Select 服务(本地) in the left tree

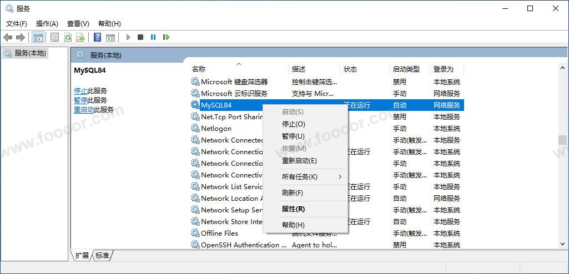tap(31, 53)
